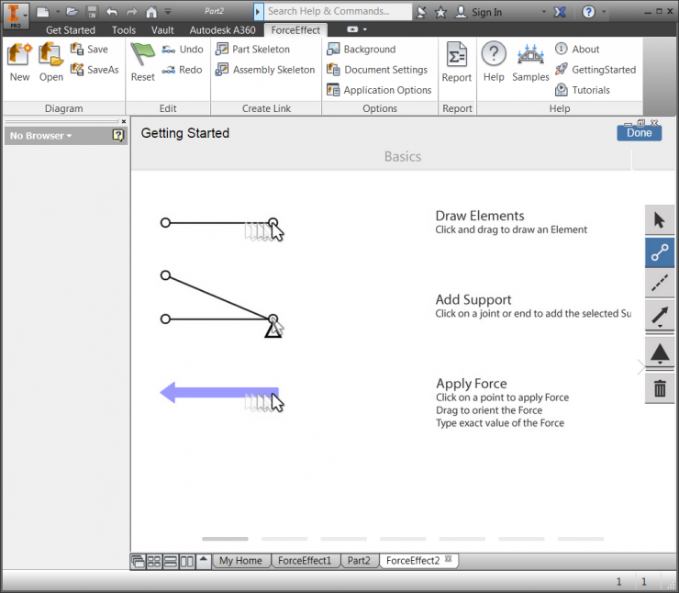Select the dashed construction line tool
679x593 pixels.
[660, 284]
